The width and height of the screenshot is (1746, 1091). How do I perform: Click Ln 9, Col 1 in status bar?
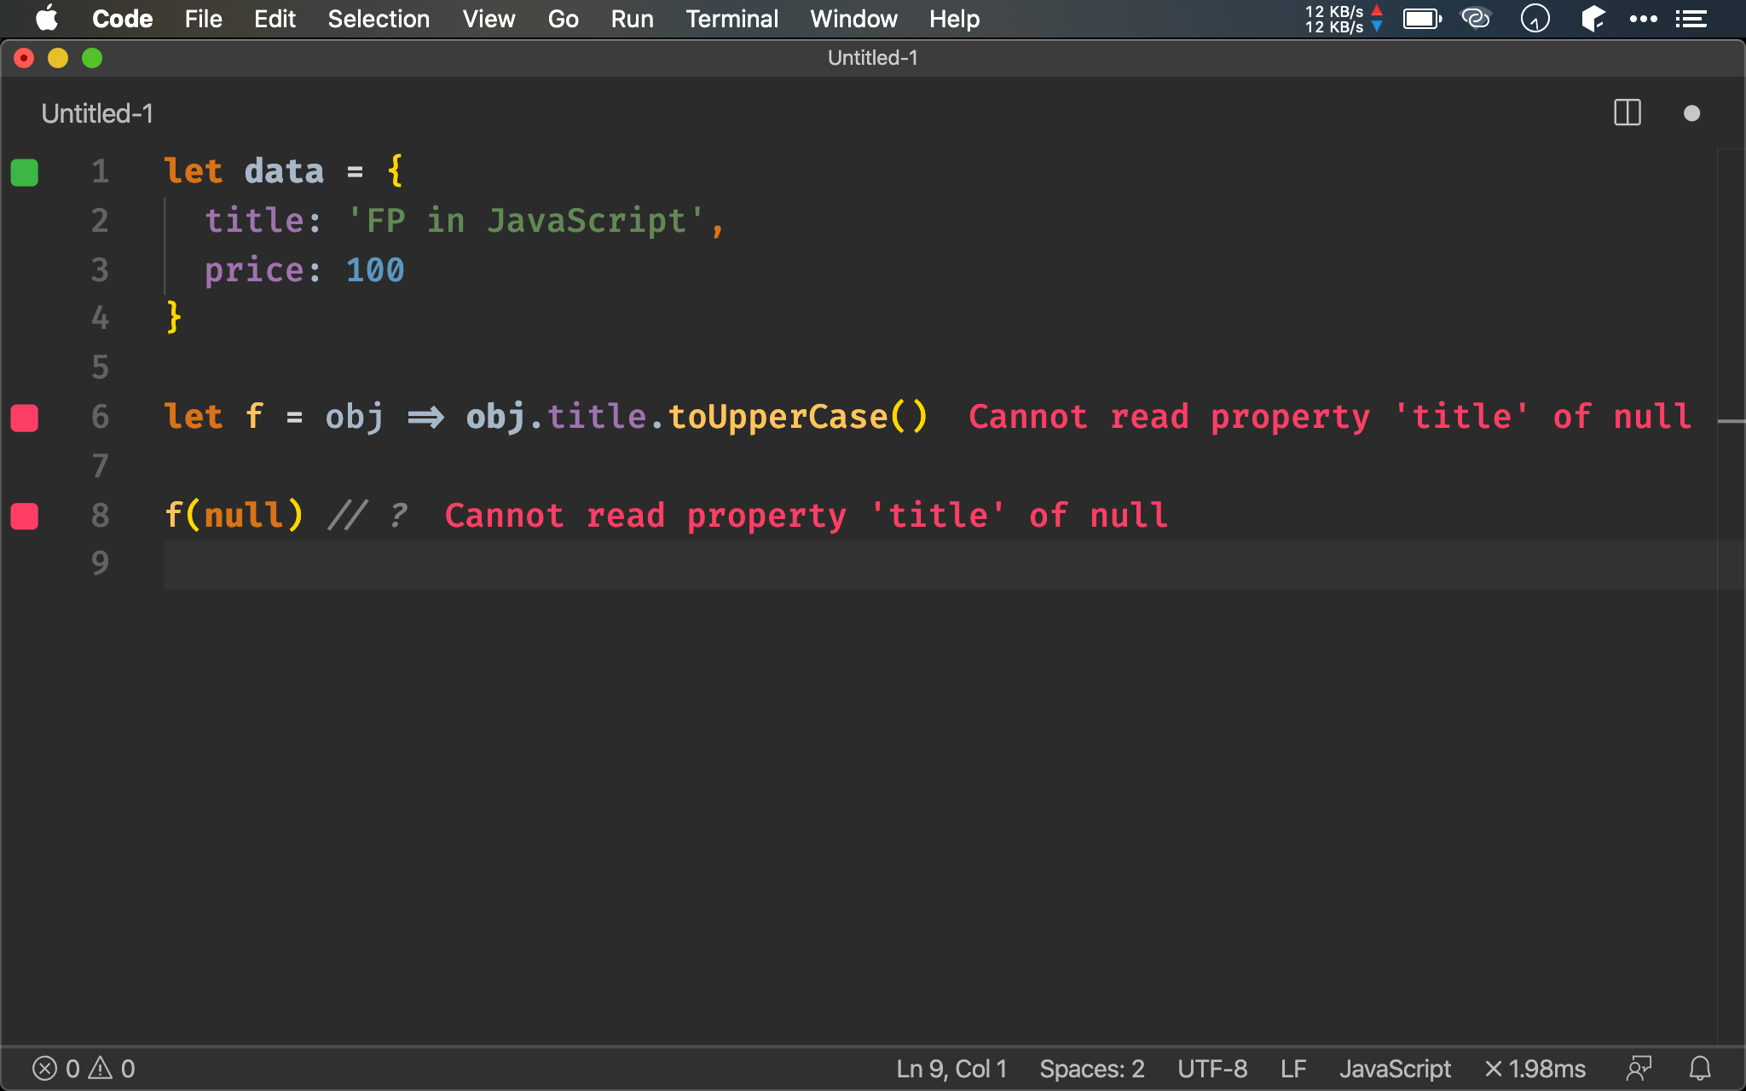click(951, 1068)
